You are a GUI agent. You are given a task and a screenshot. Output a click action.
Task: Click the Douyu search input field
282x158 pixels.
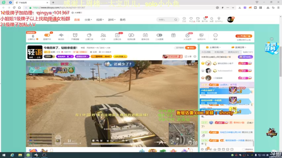tap(165, 20)
